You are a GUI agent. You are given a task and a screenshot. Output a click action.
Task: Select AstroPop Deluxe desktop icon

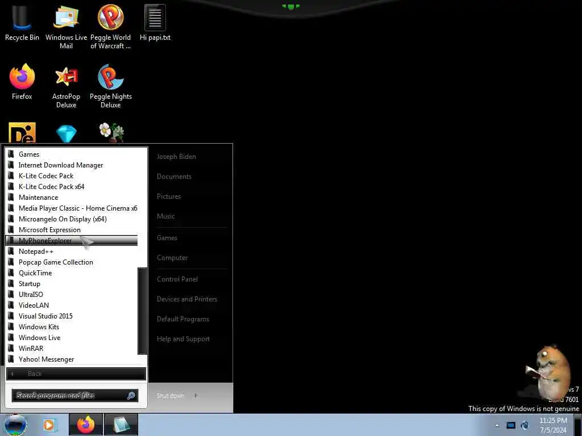(x=66, y=86)
